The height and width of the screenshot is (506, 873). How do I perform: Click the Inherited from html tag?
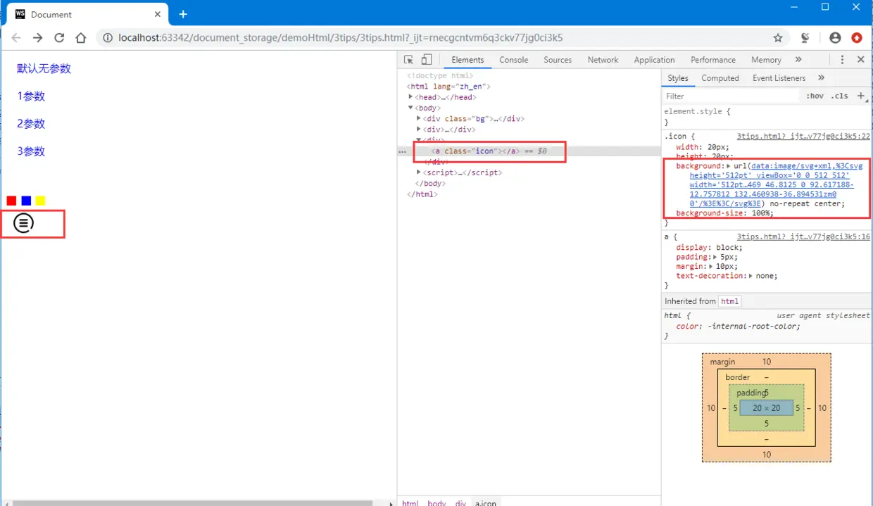pyautogui.click(x=730, y=301)
